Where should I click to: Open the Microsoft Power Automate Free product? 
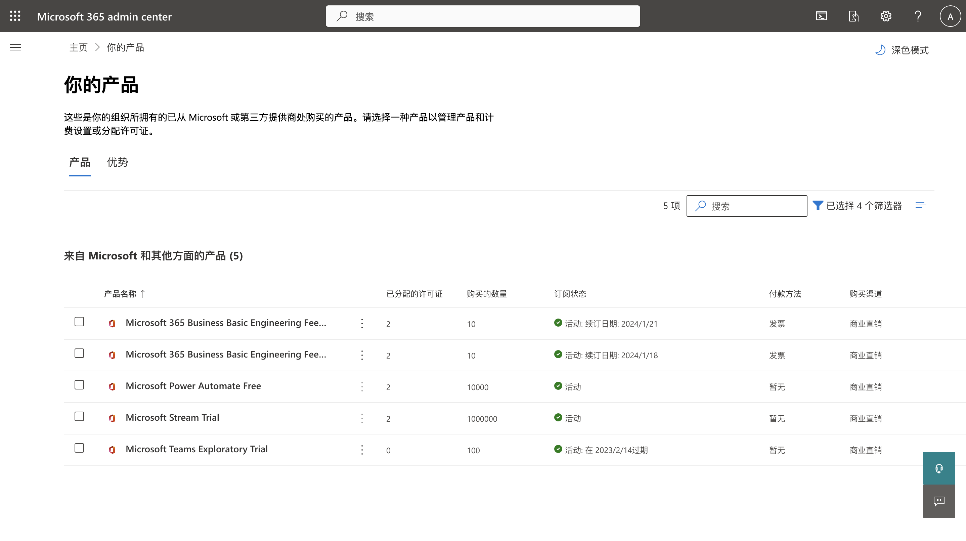pyautogui.click(x=193, y=386)
